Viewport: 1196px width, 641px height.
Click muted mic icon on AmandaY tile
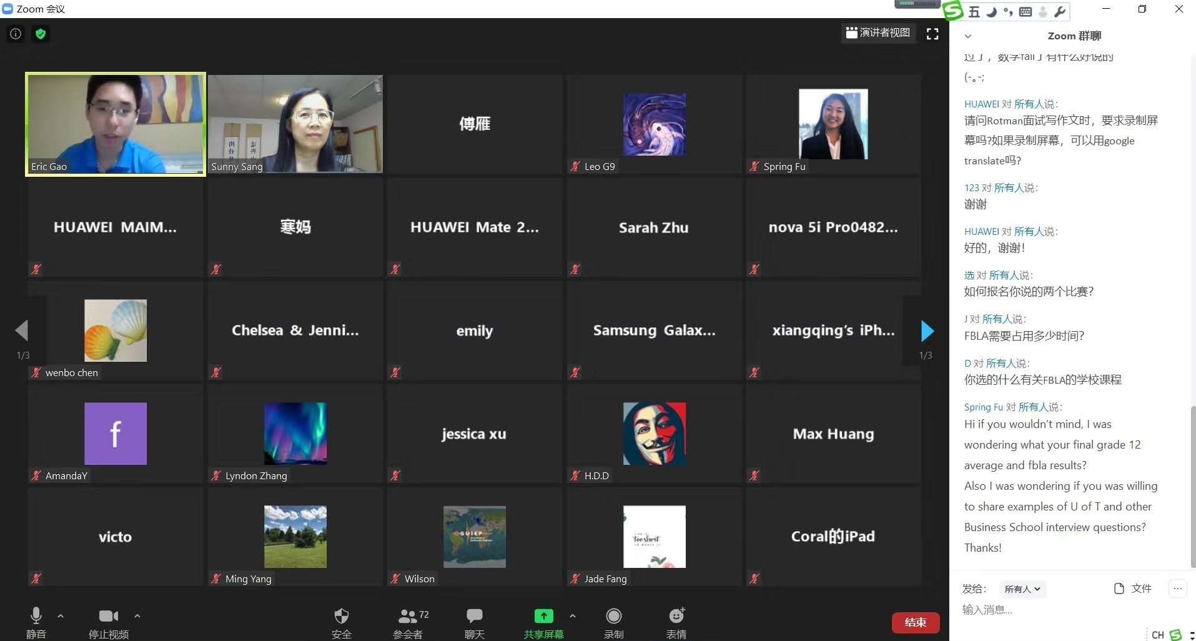pyautogui.click(x=36, y=475)
